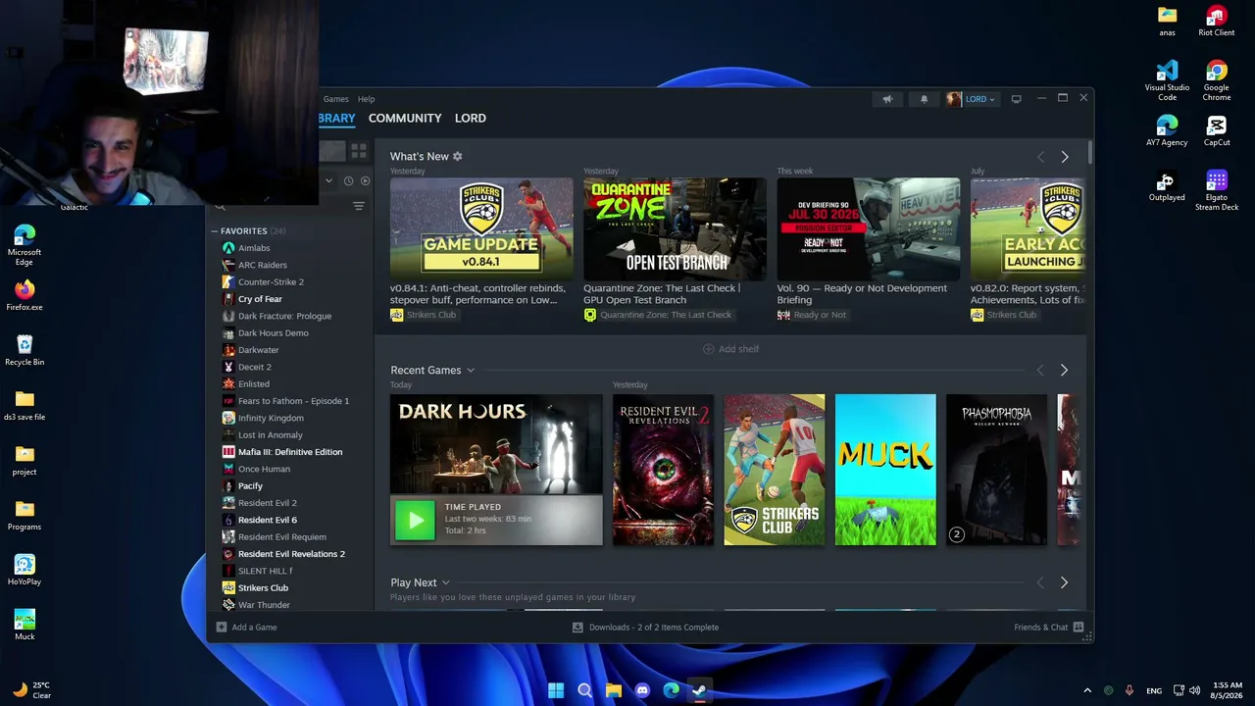Toggle the ready-to-play filter icon
Screen dimensions: 1255x706
(365, 180)
